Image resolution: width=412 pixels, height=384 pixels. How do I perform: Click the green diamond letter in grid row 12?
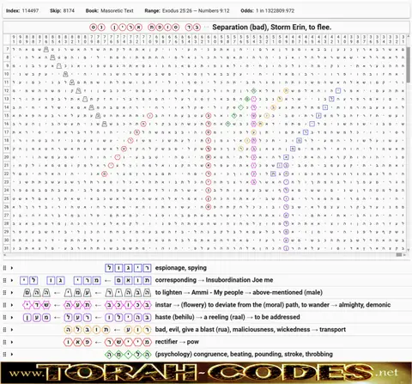253,91
